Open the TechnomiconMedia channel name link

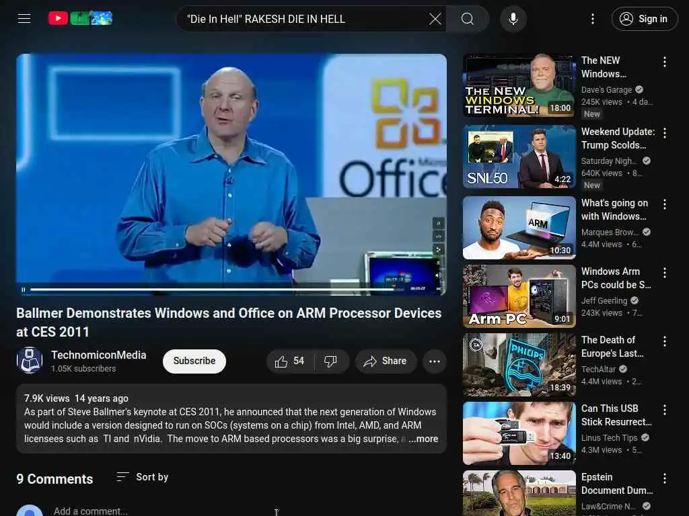pos(98,355)
